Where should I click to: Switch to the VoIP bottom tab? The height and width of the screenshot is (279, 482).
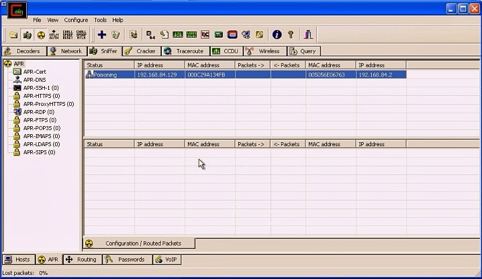(167, 260)
